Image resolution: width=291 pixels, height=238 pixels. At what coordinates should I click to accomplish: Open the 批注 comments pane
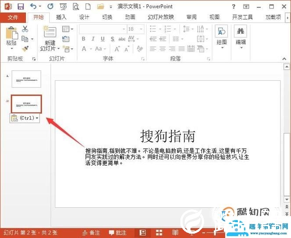118,233
